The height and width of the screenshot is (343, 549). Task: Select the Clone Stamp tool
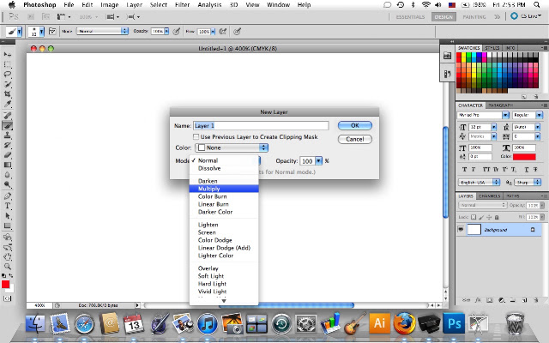8,135
